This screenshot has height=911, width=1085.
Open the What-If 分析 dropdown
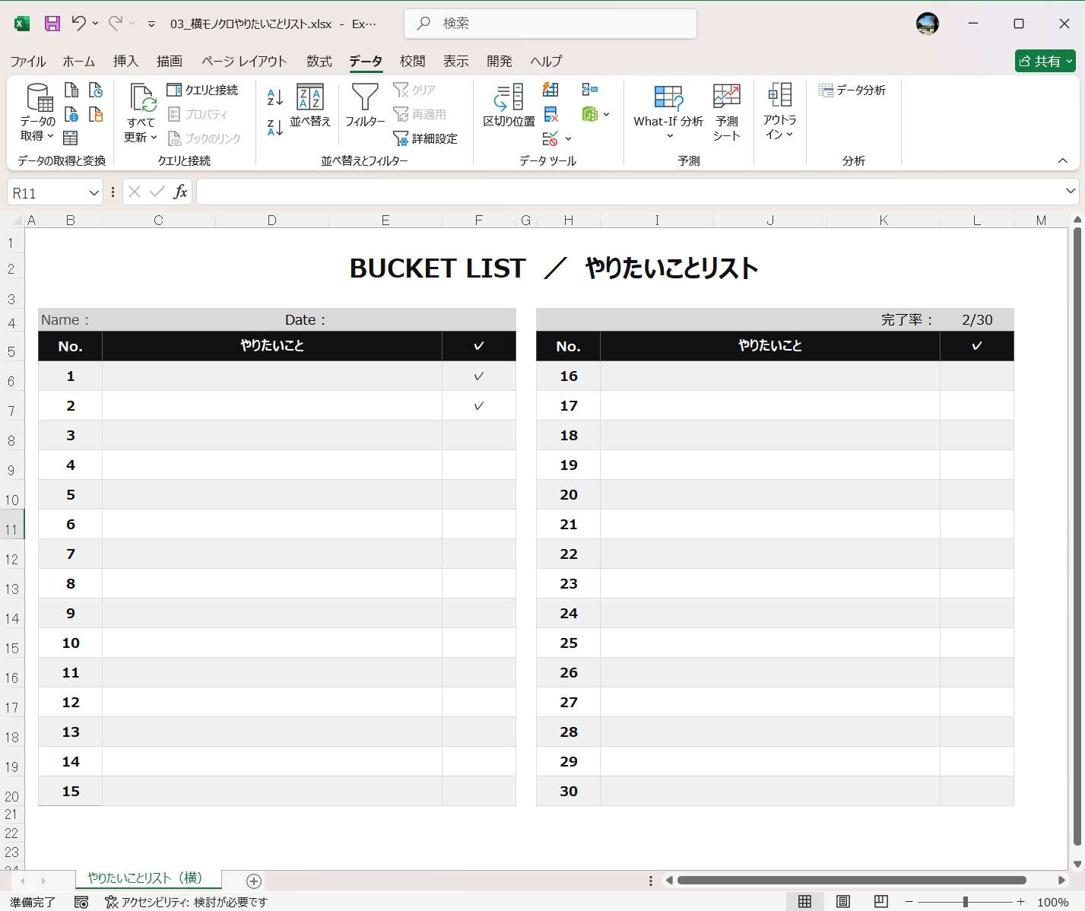[x=668, y=113]
